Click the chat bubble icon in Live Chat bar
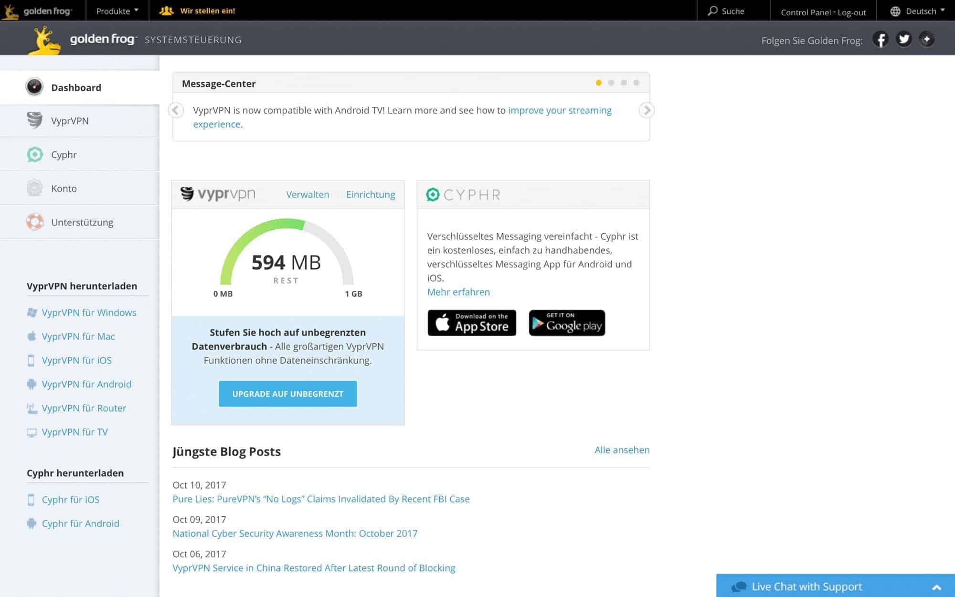 (739, 586)
